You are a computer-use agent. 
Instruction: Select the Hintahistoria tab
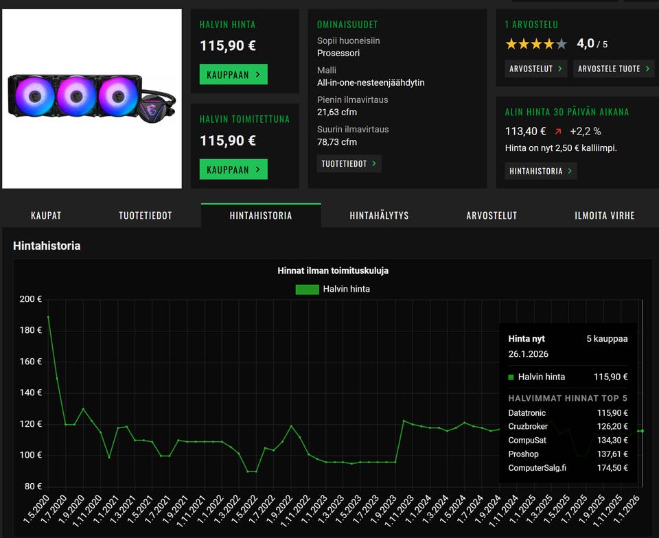pos(261,215)
